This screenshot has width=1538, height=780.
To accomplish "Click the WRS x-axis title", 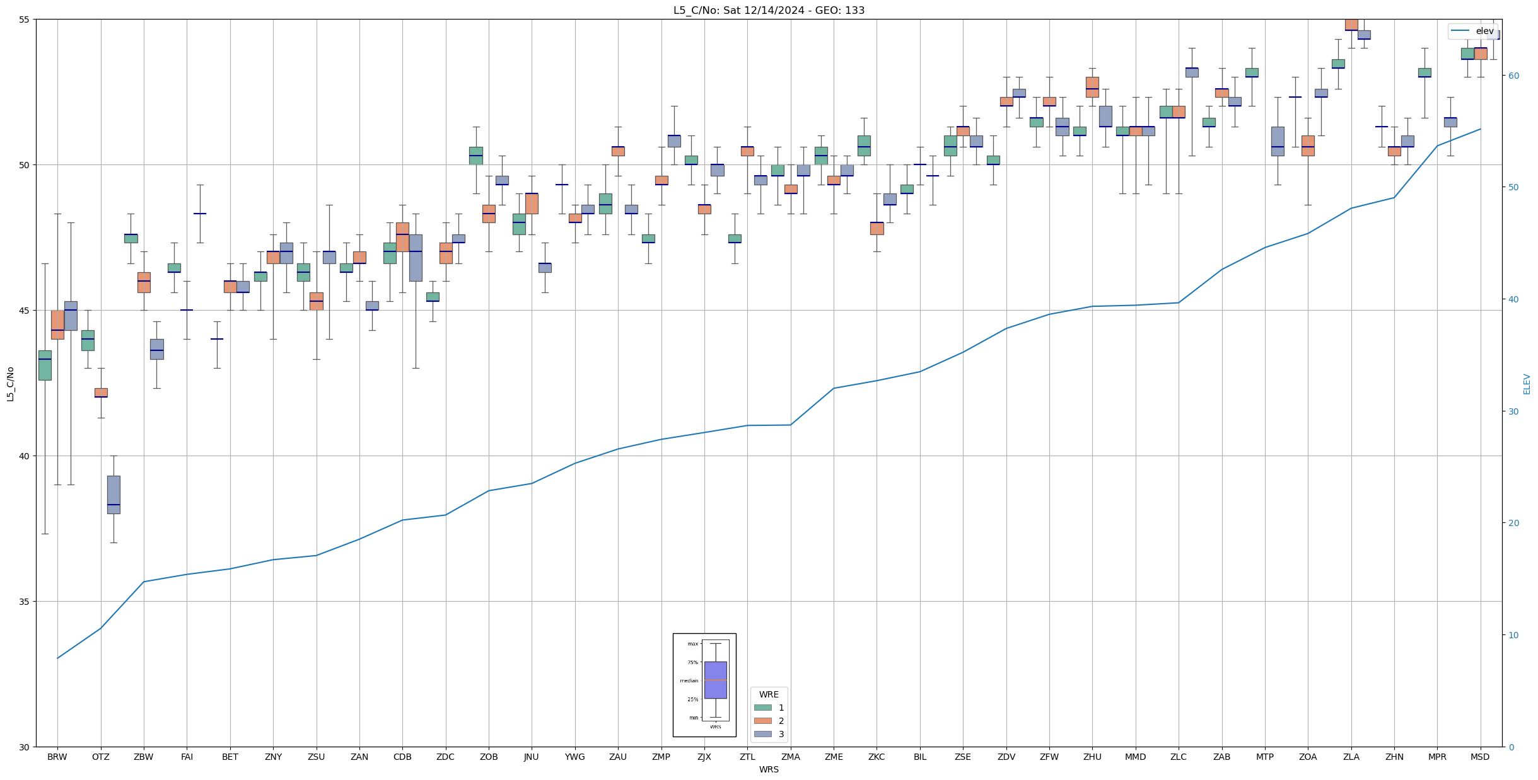I will click(769, 769).
